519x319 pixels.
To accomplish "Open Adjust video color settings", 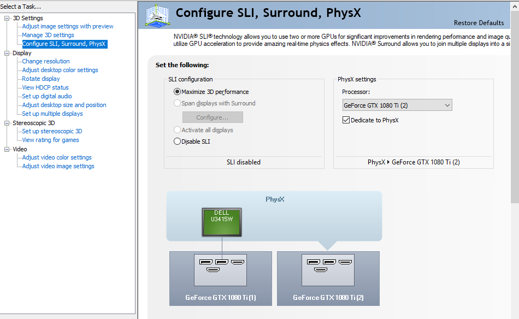I will point(57,157).
